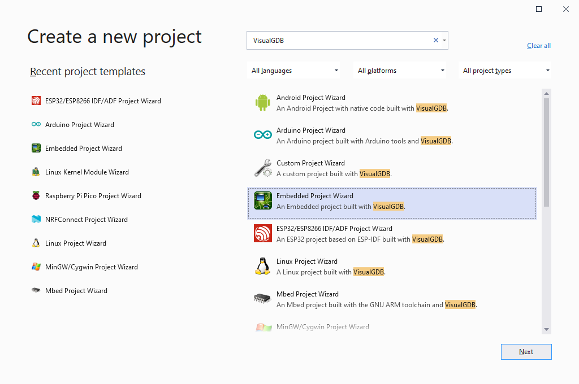579x384 pixels.
Task: Click the Embedded Project circuit board icon in results
Action: [x=262, y=200]
